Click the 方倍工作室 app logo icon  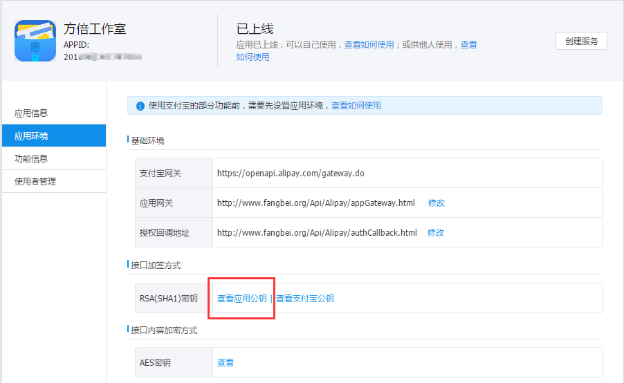(35, 41)
